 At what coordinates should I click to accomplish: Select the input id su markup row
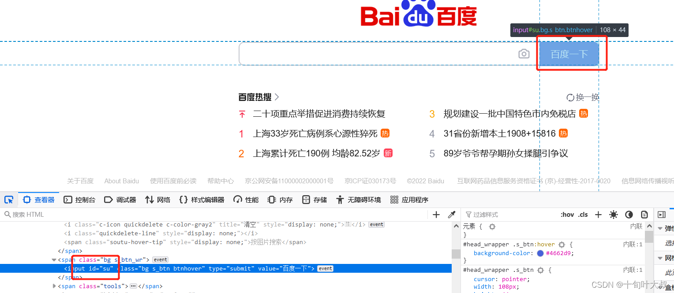tap(226, 269)
